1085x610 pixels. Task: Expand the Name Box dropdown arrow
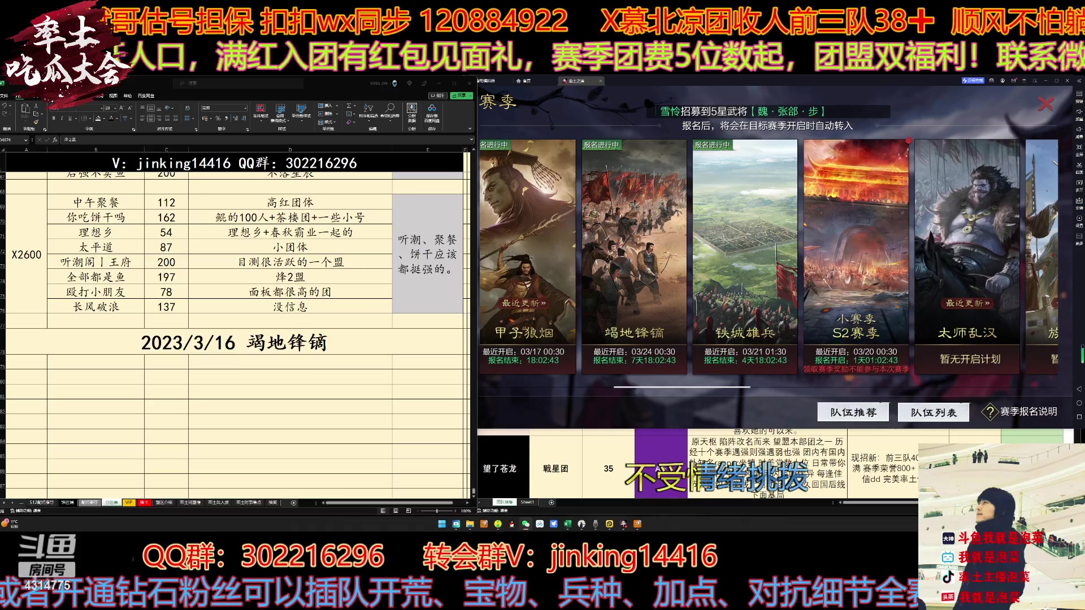(25, 140)
